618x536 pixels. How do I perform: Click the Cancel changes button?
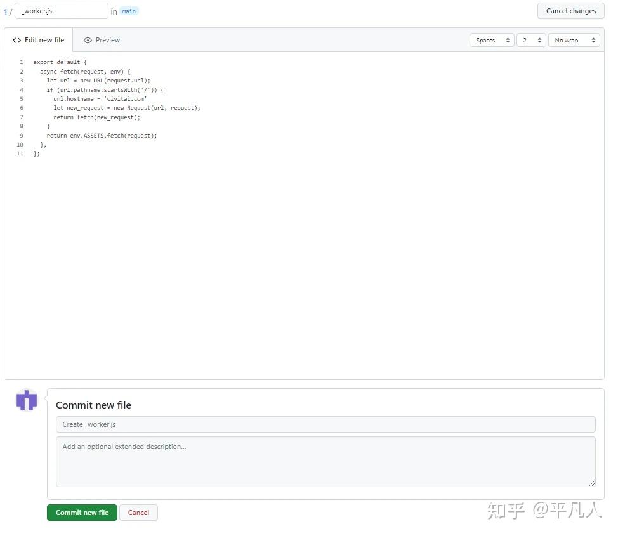pos(570,11)
